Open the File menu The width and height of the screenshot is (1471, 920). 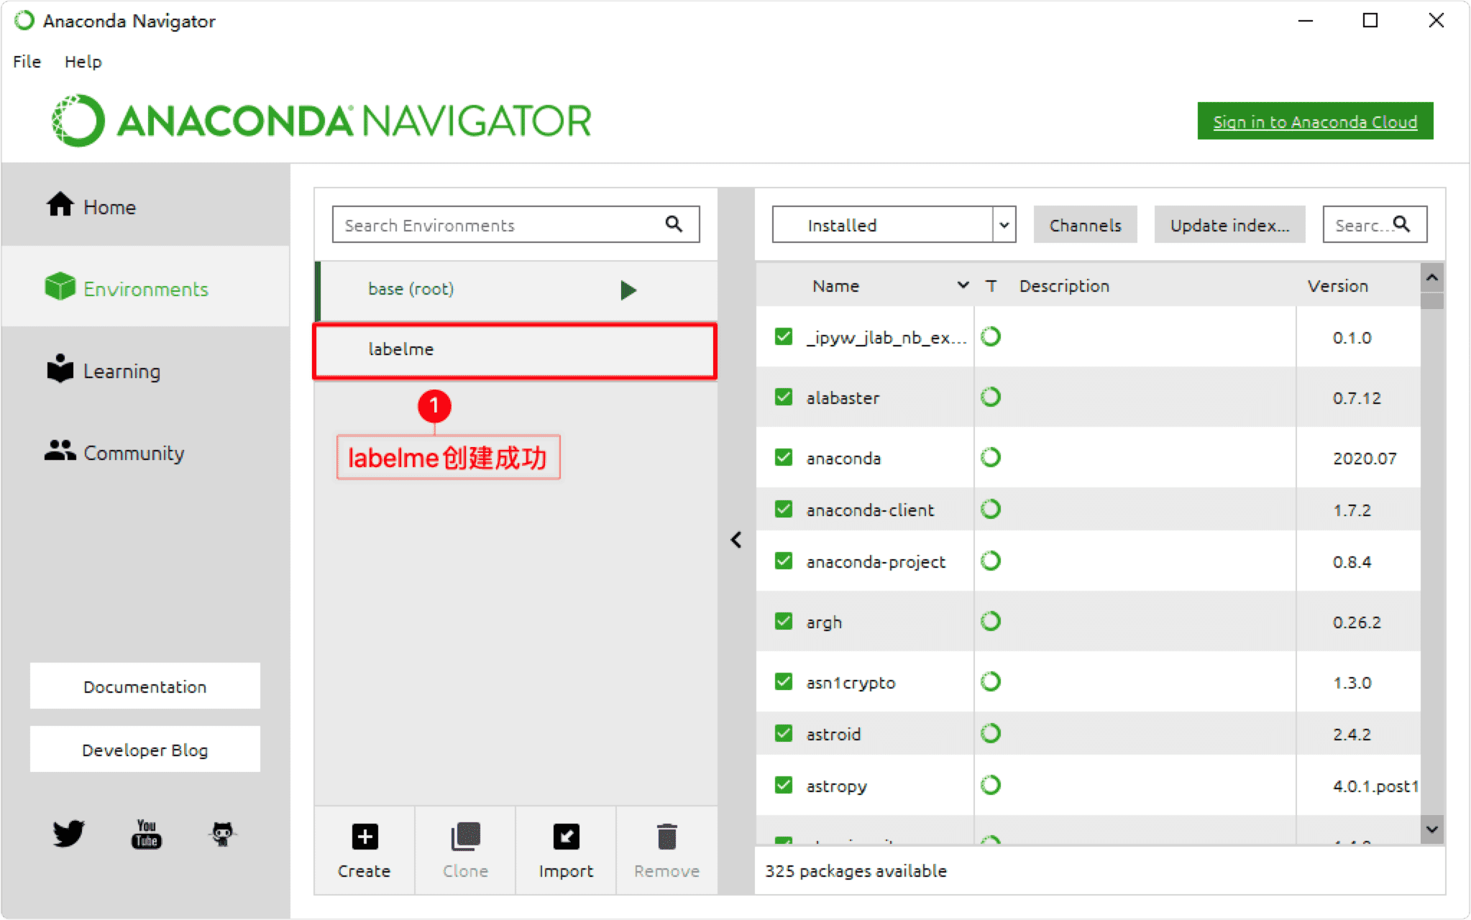click(x=27, y=62)
